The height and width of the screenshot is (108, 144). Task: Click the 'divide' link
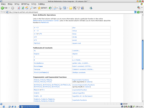(x=75, y=37)
